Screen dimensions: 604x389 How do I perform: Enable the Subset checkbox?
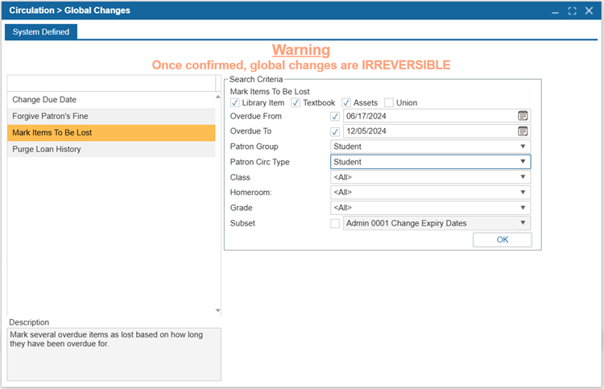[x=335, y=223]
